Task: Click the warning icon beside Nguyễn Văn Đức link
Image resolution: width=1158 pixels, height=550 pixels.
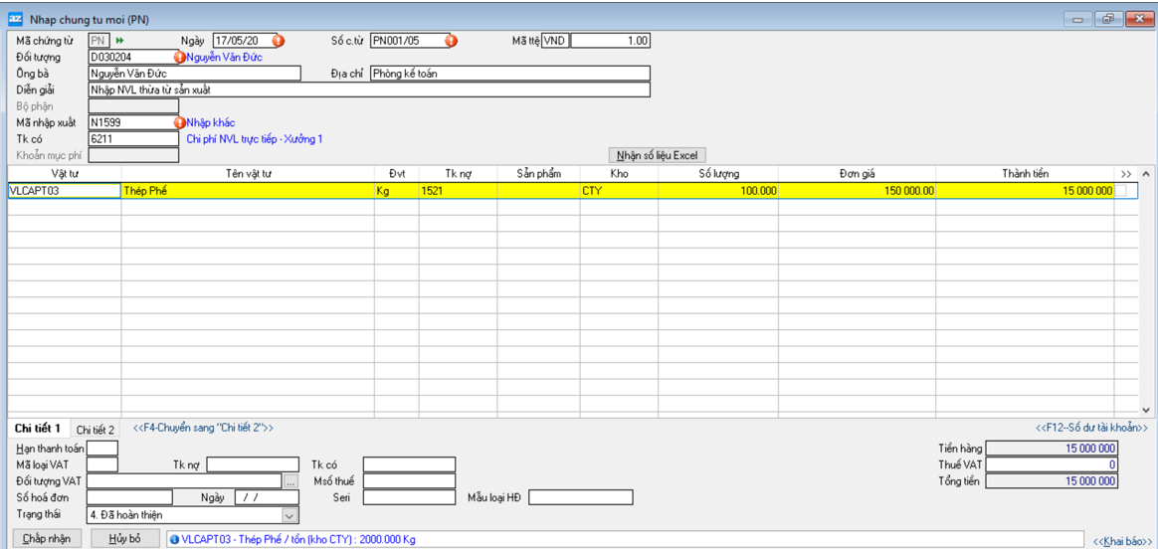Action: click(x=180, y=57)
